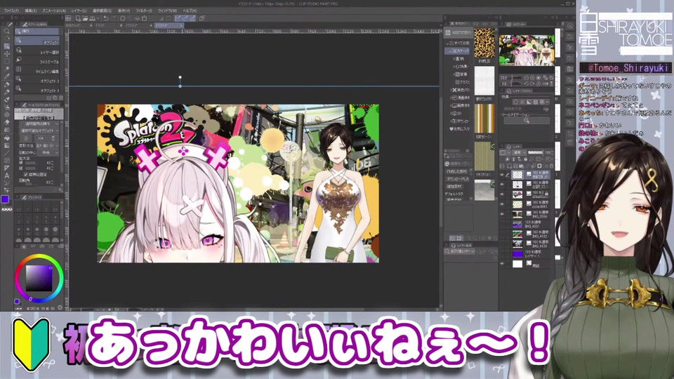
Task: Click the tool navigation button in Layer Property
Action: coord(527,121)
